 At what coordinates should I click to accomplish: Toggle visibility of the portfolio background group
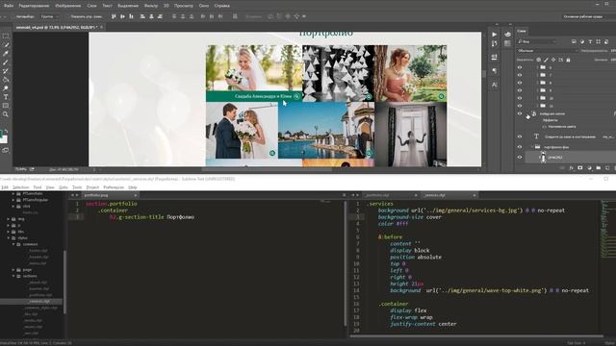tap(520, 147)
